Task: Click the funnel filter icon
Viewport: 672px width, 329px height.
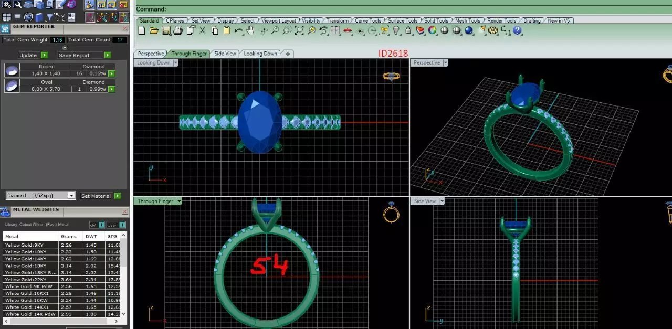Action: click(50, 17)
